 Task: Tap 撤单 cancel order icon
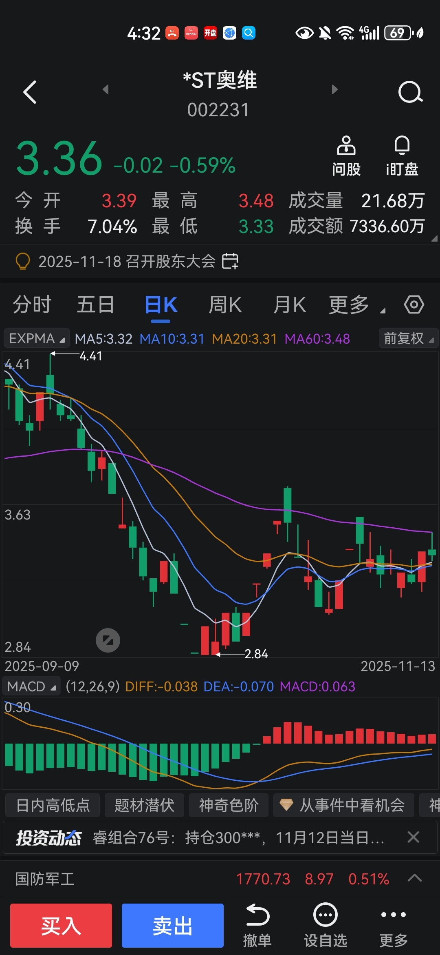pos(257,925)
